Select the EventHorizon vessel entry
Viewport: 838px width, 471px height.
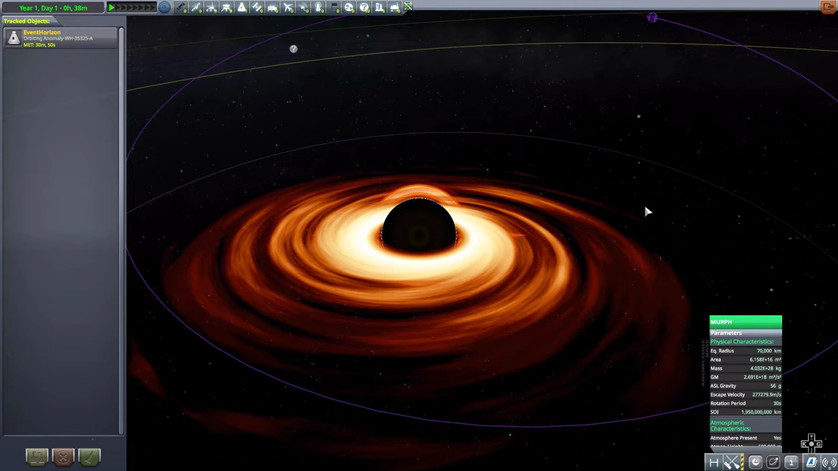point(61,38)
